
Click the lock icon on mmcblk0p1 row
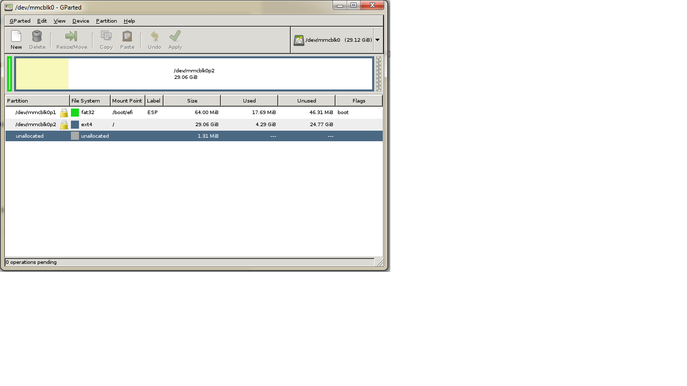(x=64, y=113)
